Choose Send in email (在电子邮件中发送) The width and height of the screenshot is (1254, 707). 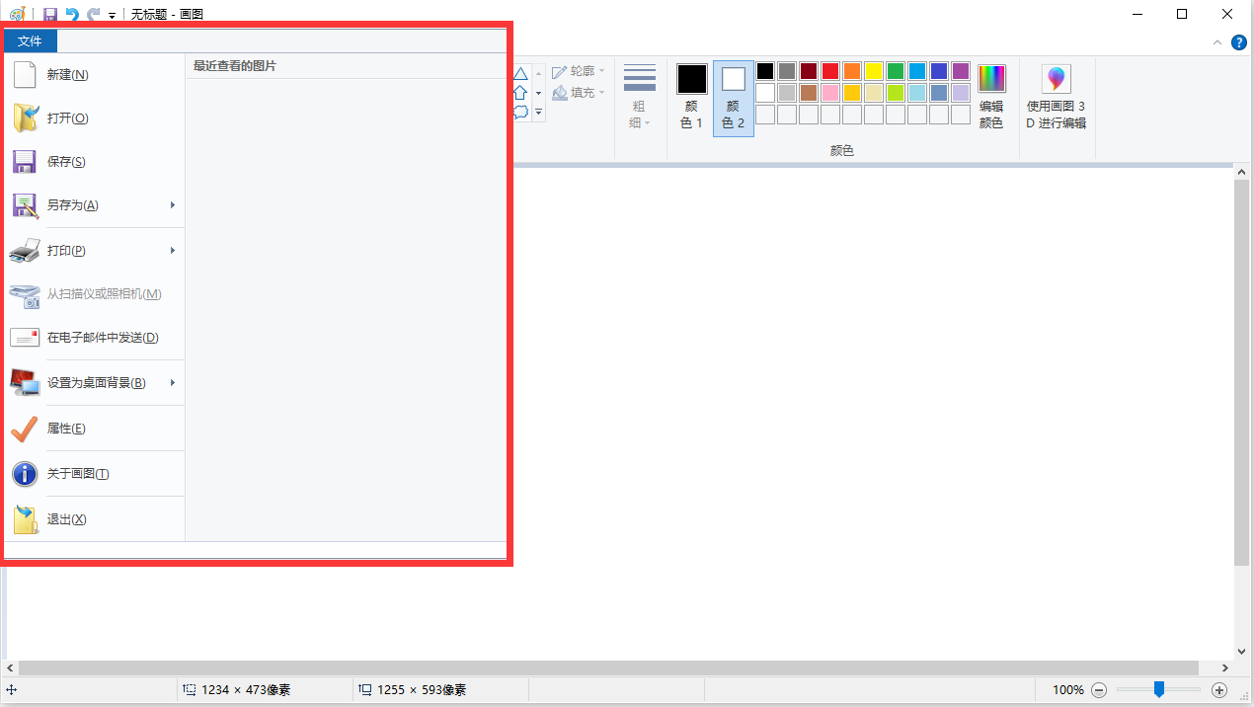coord(103,338)
